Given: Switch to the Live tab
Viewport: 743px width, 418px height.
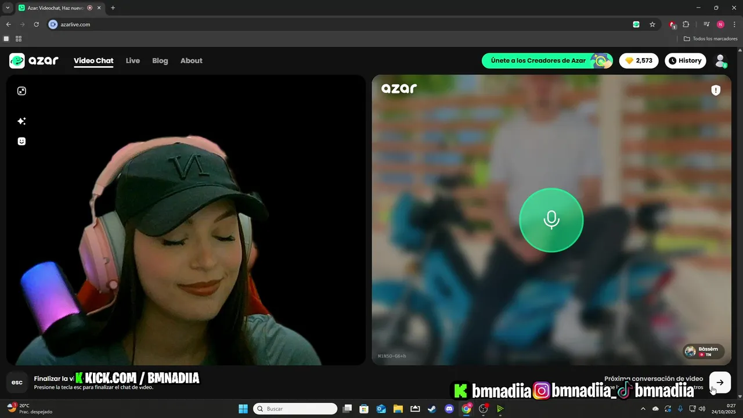Looking at the screenshot, I should tap(133, 60).
